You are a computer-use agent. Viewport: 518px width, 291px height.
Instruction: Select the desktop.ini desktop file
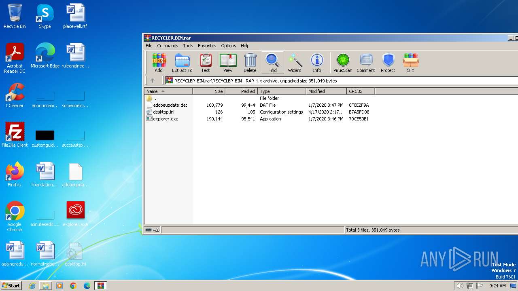click(x=75, y=254)
